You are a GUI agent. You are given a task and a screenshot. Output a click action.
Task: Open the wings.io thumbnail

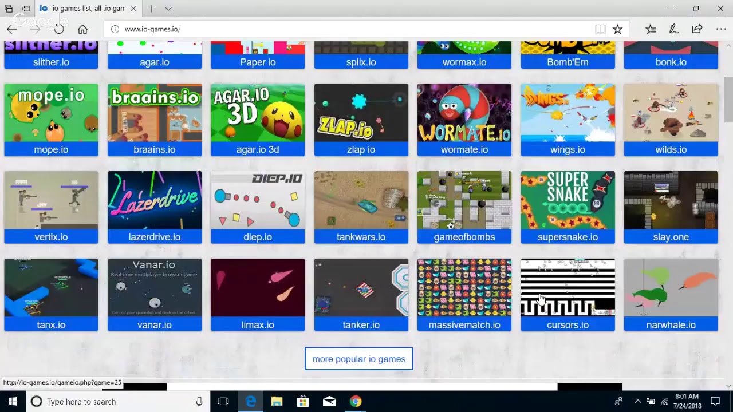[x=568, y=113]
